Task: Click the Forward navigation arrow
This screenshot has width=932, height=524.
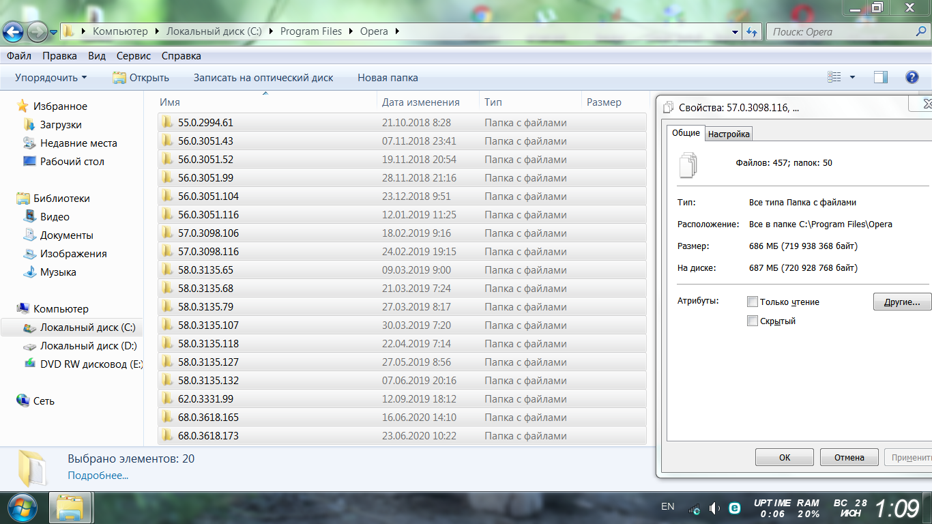Action: click(38, 31)
